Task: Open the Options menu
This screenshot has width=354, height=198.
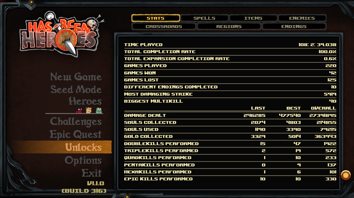Action: coord(83,160)
